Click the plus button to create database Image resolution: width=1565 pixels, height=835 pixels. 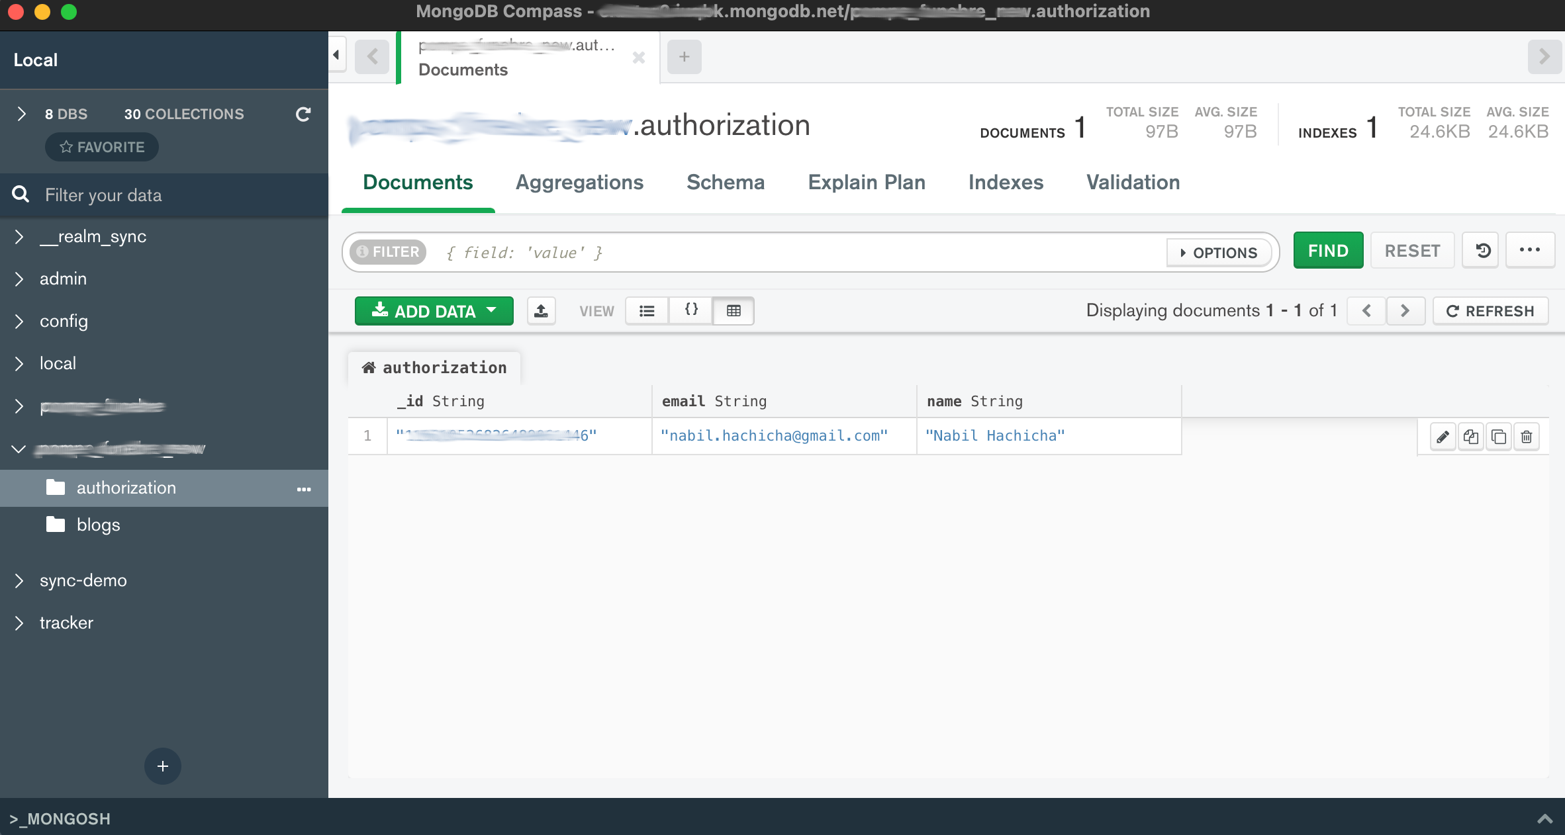pos(162,766)
